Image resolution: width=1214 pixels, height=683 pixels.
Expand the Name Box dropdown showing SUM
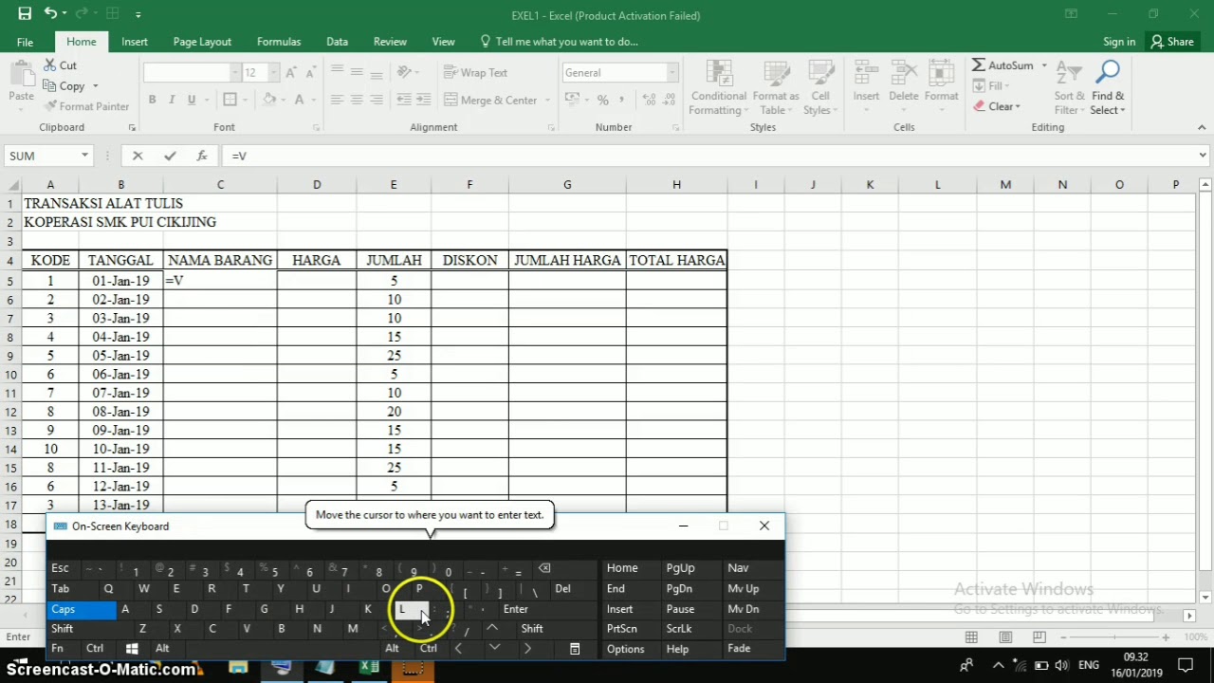tap(84, 156)
